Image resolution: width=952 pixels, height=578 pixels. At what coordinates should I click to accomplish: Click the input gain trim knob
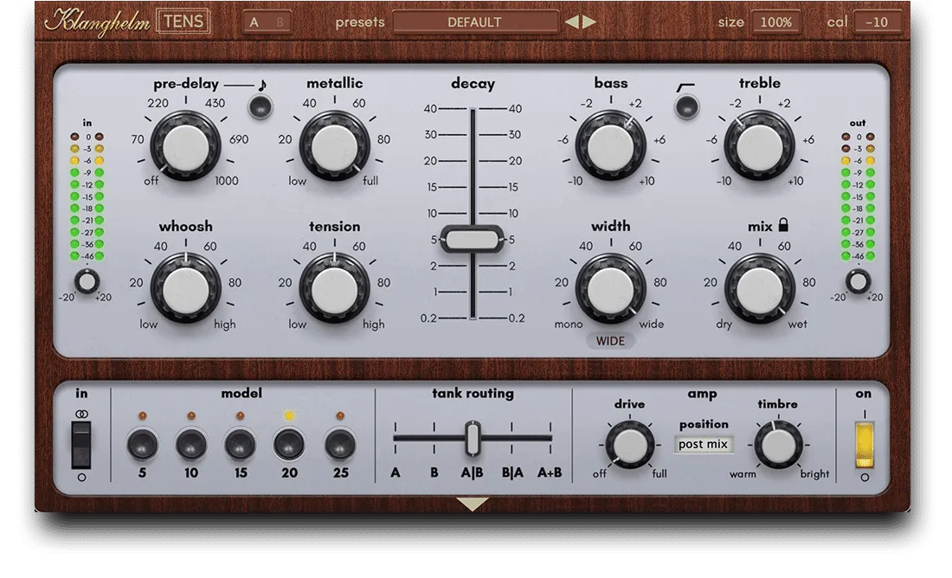click(87, 282)
